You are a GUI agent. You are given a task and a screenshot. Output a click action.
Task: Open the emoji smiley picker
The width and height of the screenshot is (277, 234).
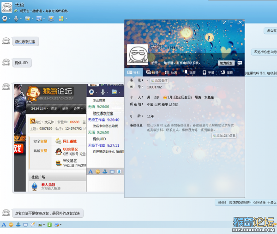(x=11, y=225)
